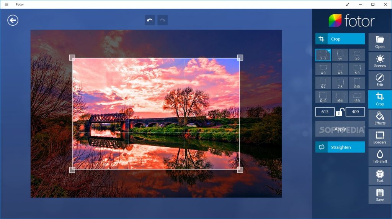Select the Crop tool in the sidebar

coord(380,99)
